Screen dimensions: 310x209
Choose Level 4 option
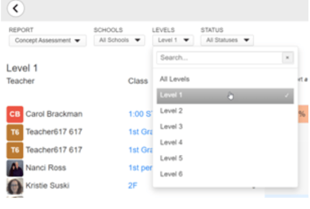[171, 142]
